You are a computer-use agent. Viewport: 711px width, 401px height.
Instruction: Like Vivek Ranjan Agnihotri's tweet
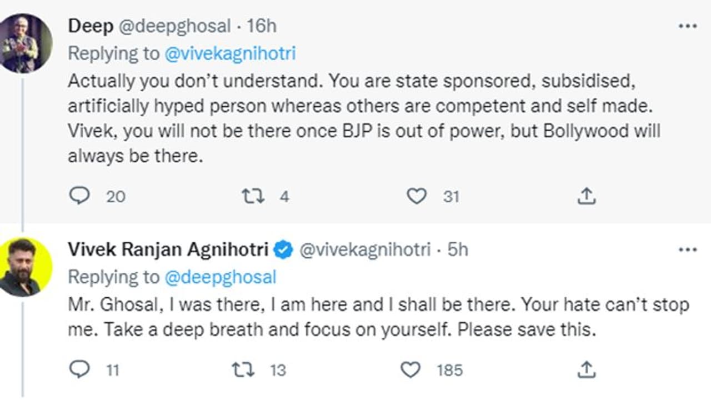[x=410, y=369]
